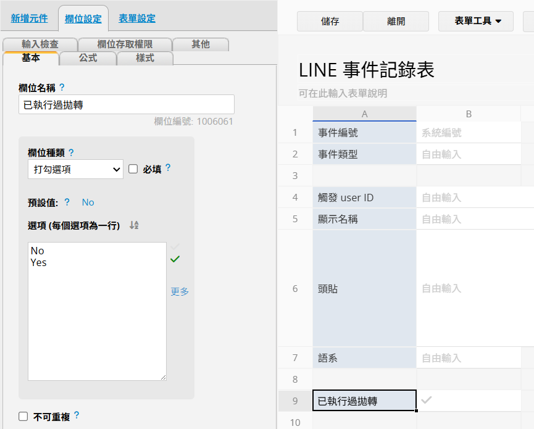The image size is (534, 429).
Task: Open the 公式 sub-tab
Action: [88, 58]
